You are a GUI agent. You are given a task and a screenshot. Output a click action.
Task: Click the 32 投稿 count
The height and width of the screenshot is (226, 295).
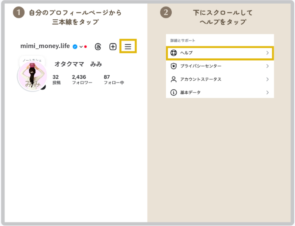coord(56,79)
